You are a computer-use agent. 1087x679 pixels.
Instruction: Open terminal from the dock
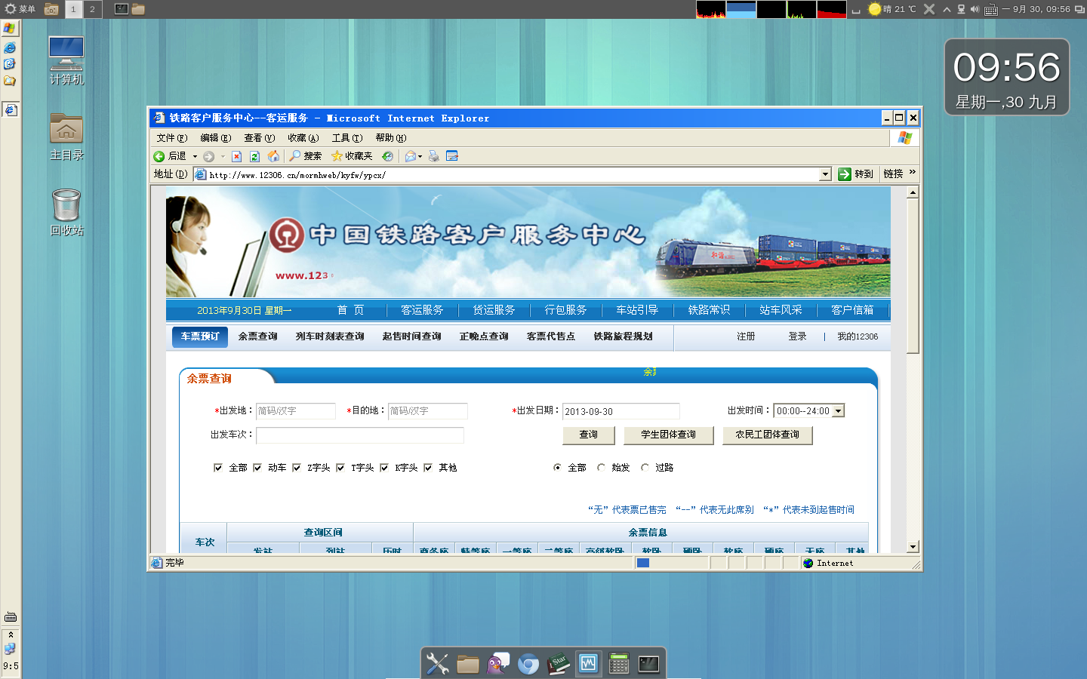point(649,664)
